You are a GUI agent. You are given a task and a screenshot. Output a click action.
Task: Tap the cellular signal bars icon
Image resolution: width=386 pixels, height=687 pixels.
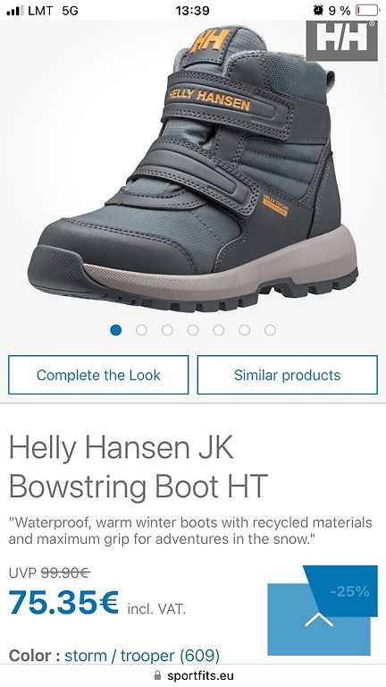(x=15, y=11)
